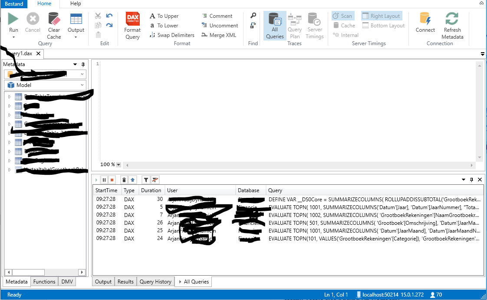Enable the Query Plan trace
The width and height of the screenshot is (487, 300).
295,25
